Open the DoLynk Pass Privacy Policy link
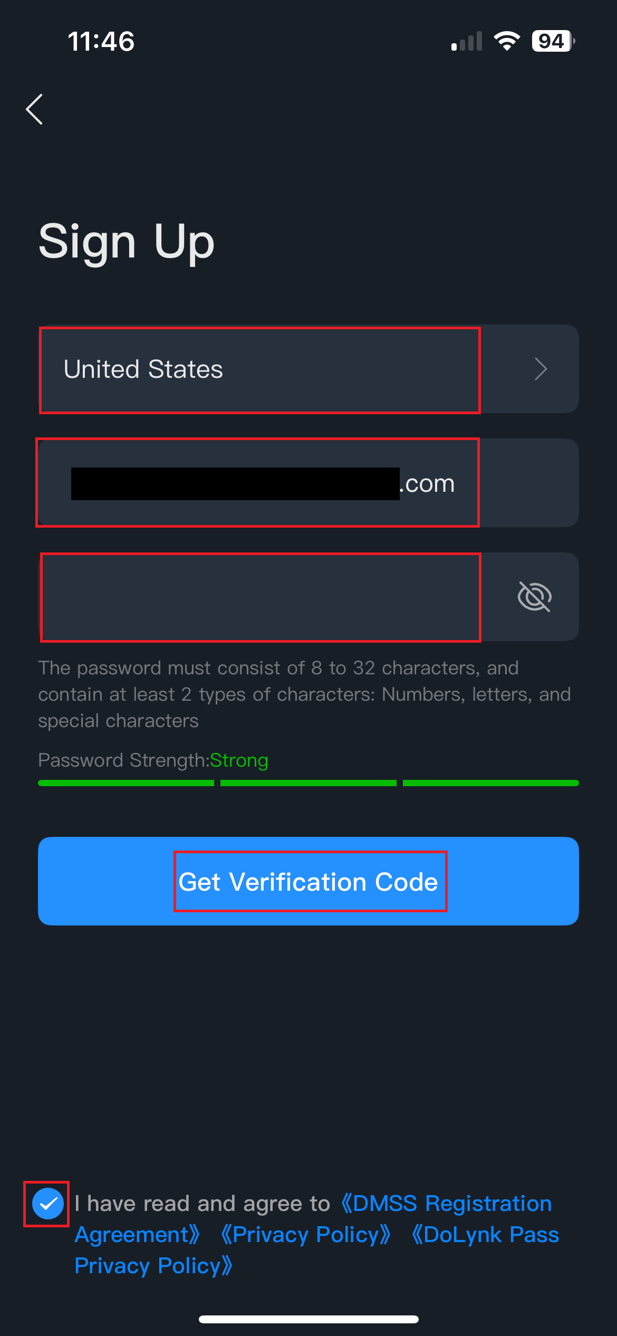 coord(485,1235)
